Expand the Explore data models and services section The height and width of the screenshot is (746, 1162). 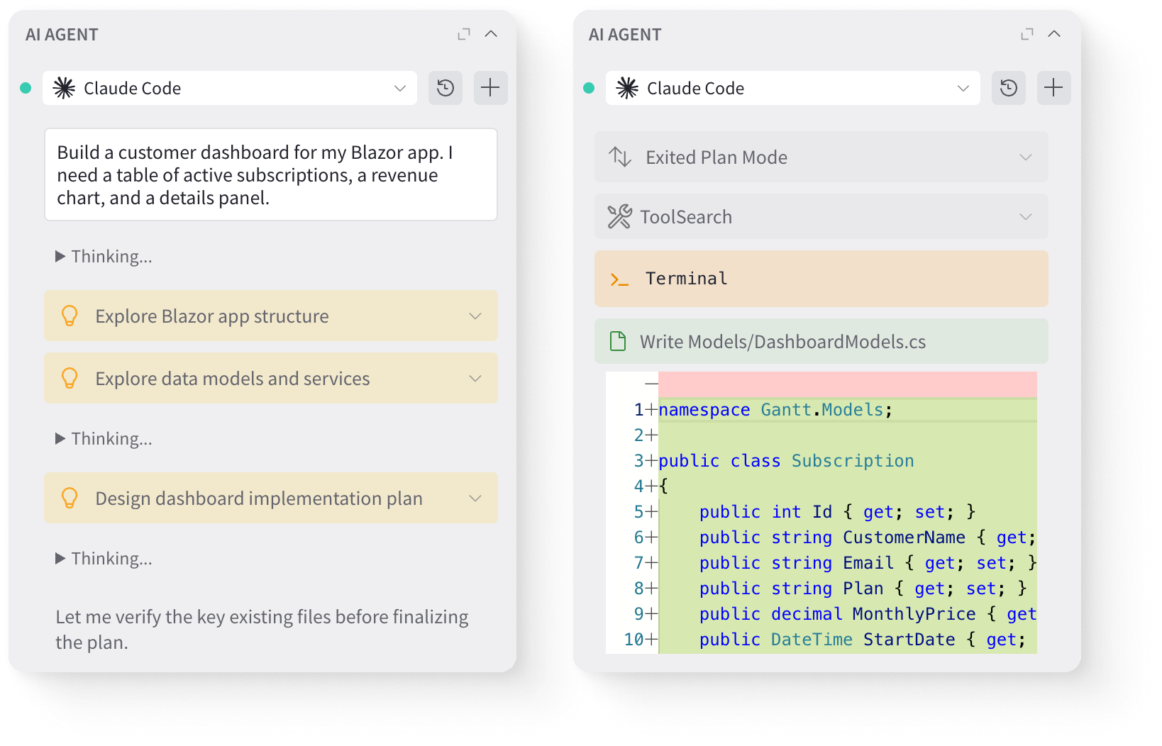coord(475,378)
